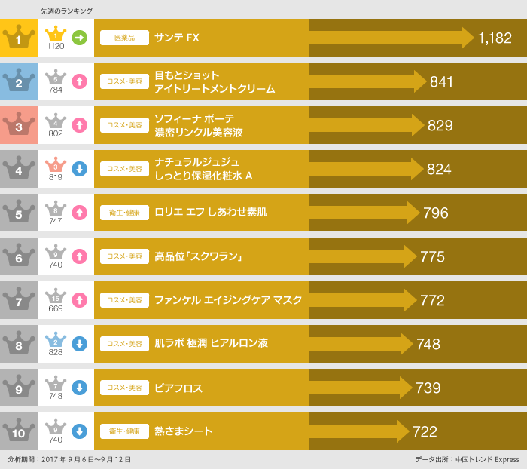The height and width of the screenshot is (469, 527).
Task: Click blue down arrow beside 熱さまシート
Action: coord(79,431)
